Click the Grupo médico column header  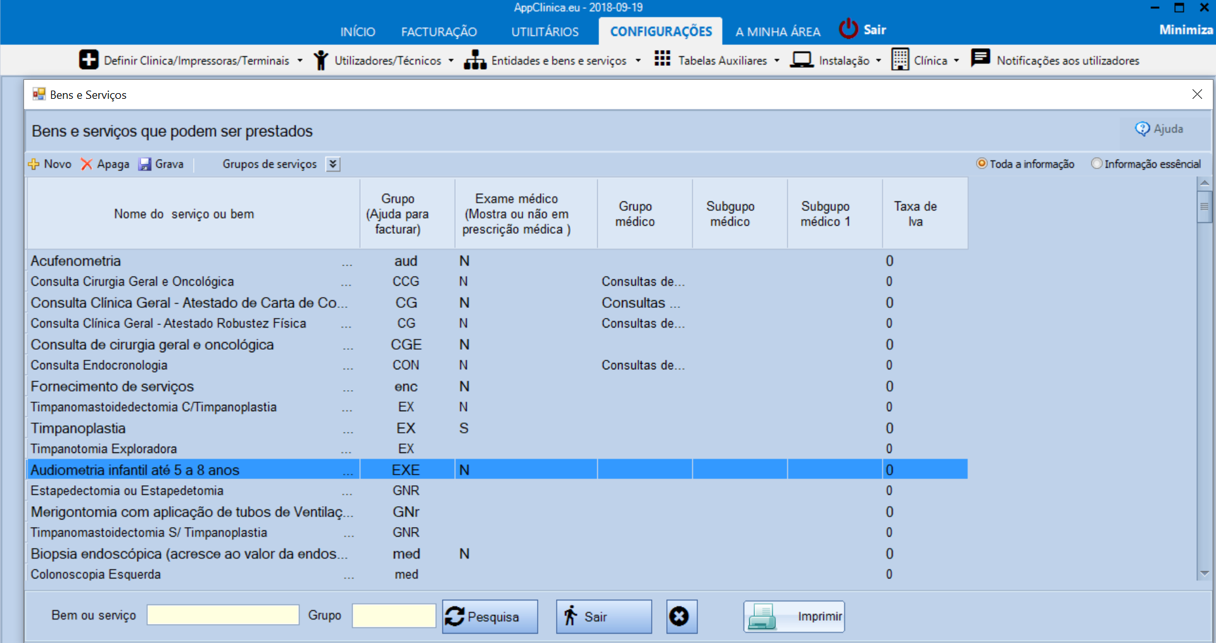[645, 213]
